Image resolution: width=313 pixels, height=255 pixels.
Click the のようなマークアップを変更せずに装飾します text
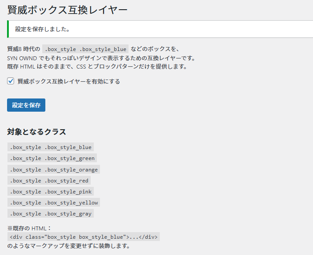pos(68,246)
